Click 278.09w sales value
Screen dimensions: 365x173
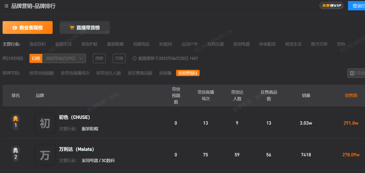[x=351, y=155]
